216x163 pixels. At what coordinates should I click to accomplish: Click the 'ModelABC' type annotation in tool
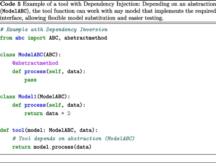[61, 130]
